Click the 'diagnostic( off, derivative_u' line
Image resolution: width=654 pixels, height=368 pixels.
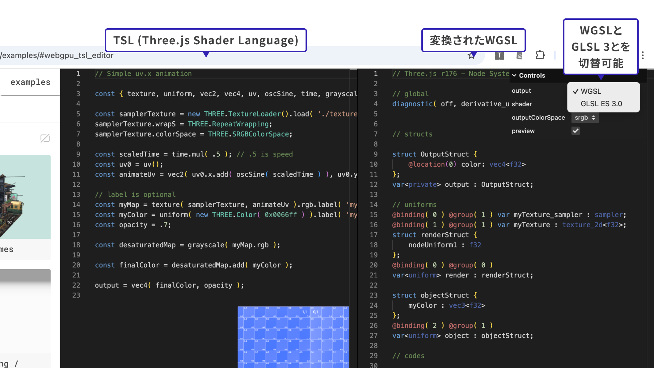point(450,104)
